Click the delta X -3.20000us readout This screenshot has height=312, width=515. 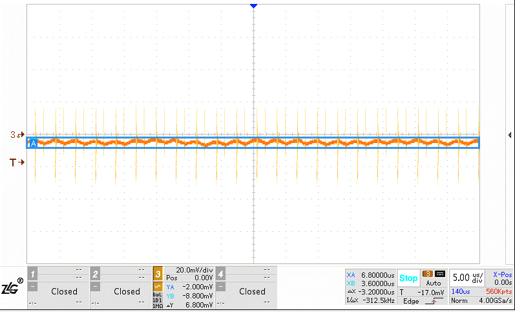coord(370,292)
